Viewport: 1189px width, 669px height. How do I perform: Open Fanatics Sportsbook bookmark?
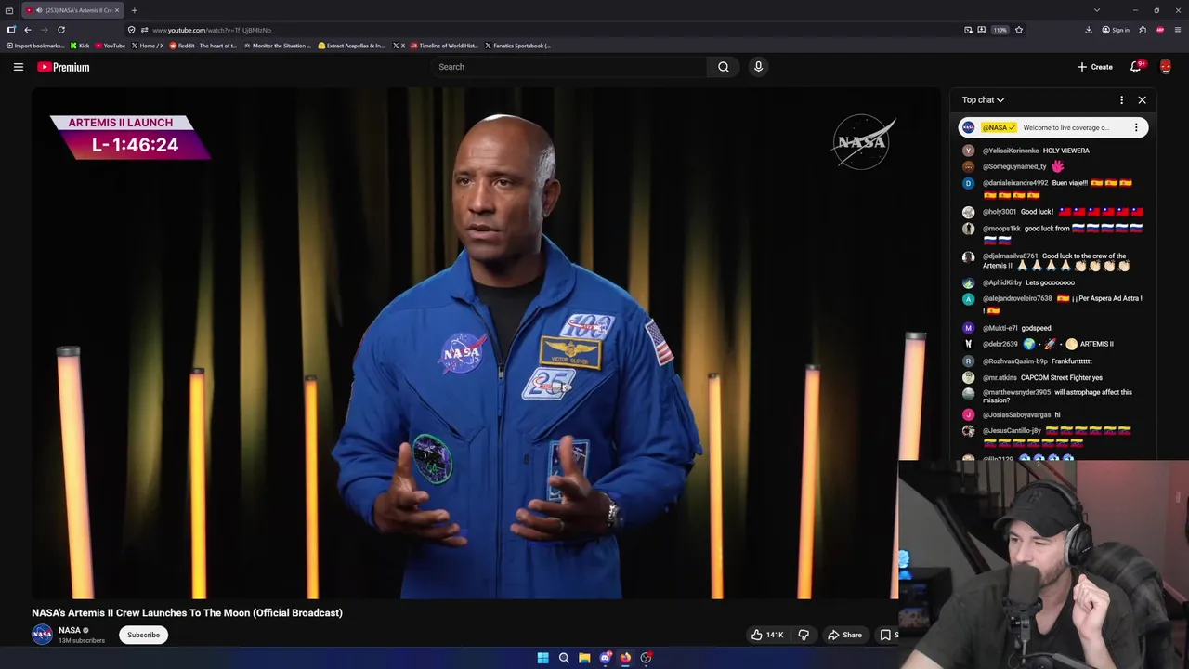[x=517, y=46]
